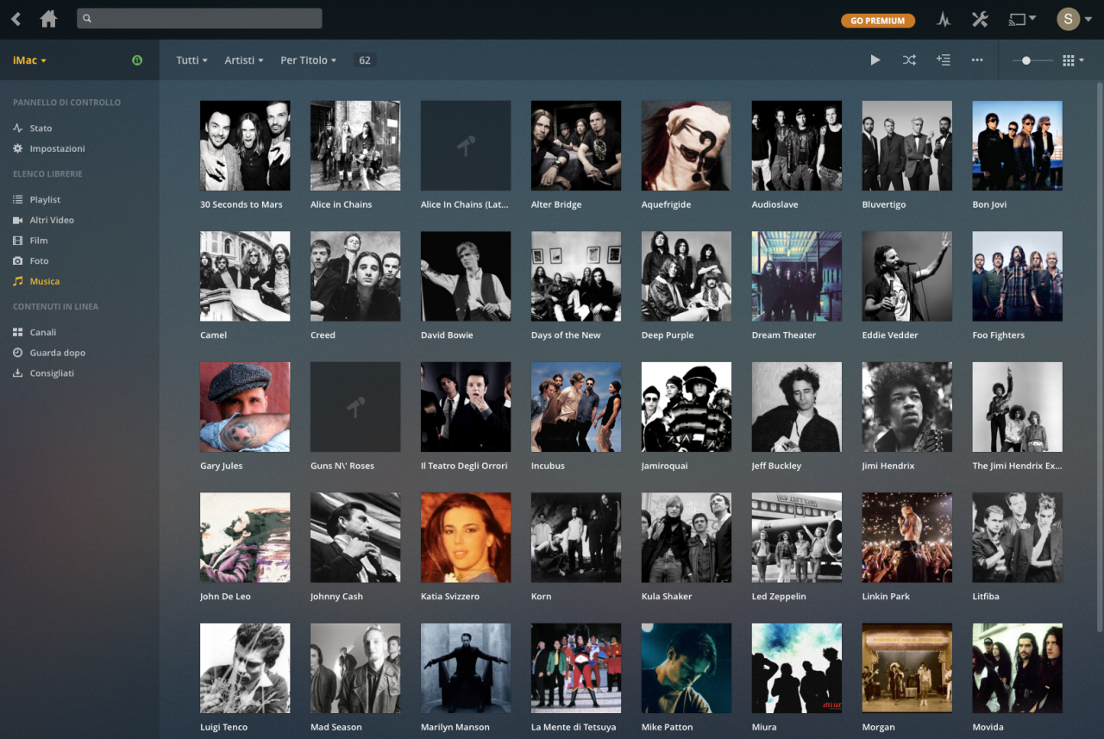The image size is (1104, 739).
Task: Open the Katia Svizzero artist thumbnail
Action: 466,537
